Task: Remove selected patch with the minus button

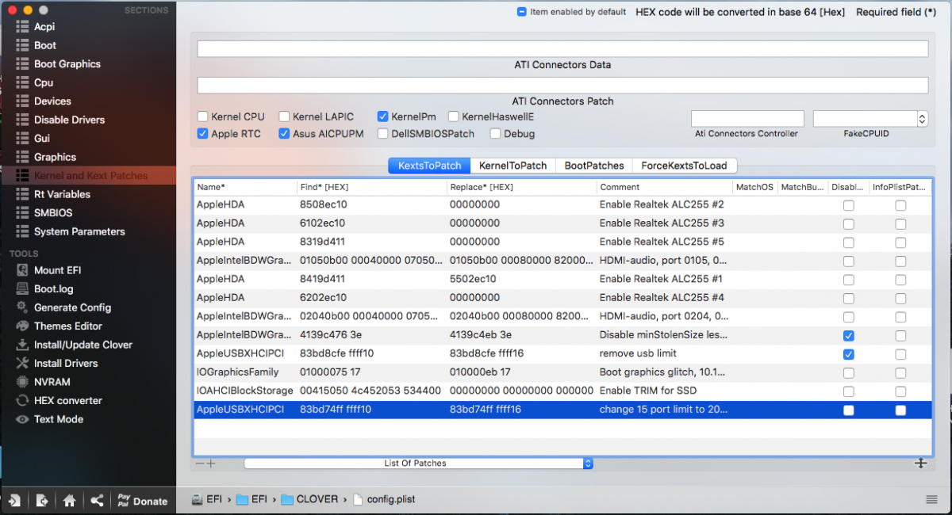Action: [x=200, y=463]
